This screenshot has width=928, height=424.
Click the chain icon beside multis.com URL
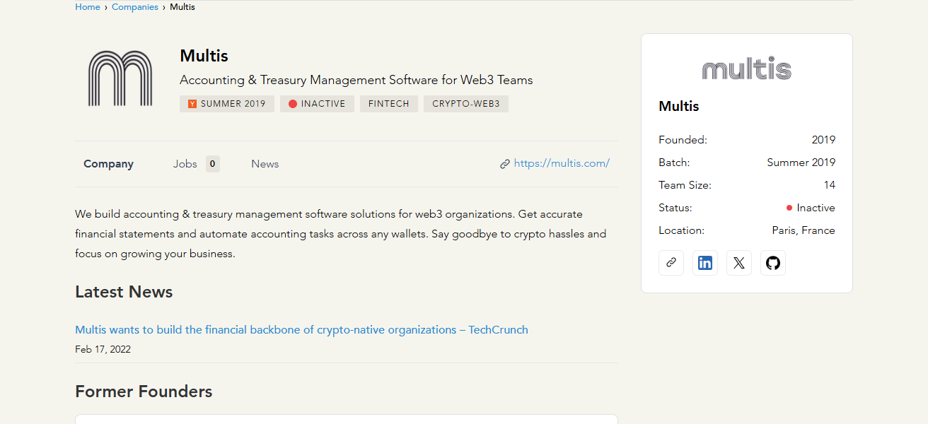pyautogui.click(x=505, y=164)
